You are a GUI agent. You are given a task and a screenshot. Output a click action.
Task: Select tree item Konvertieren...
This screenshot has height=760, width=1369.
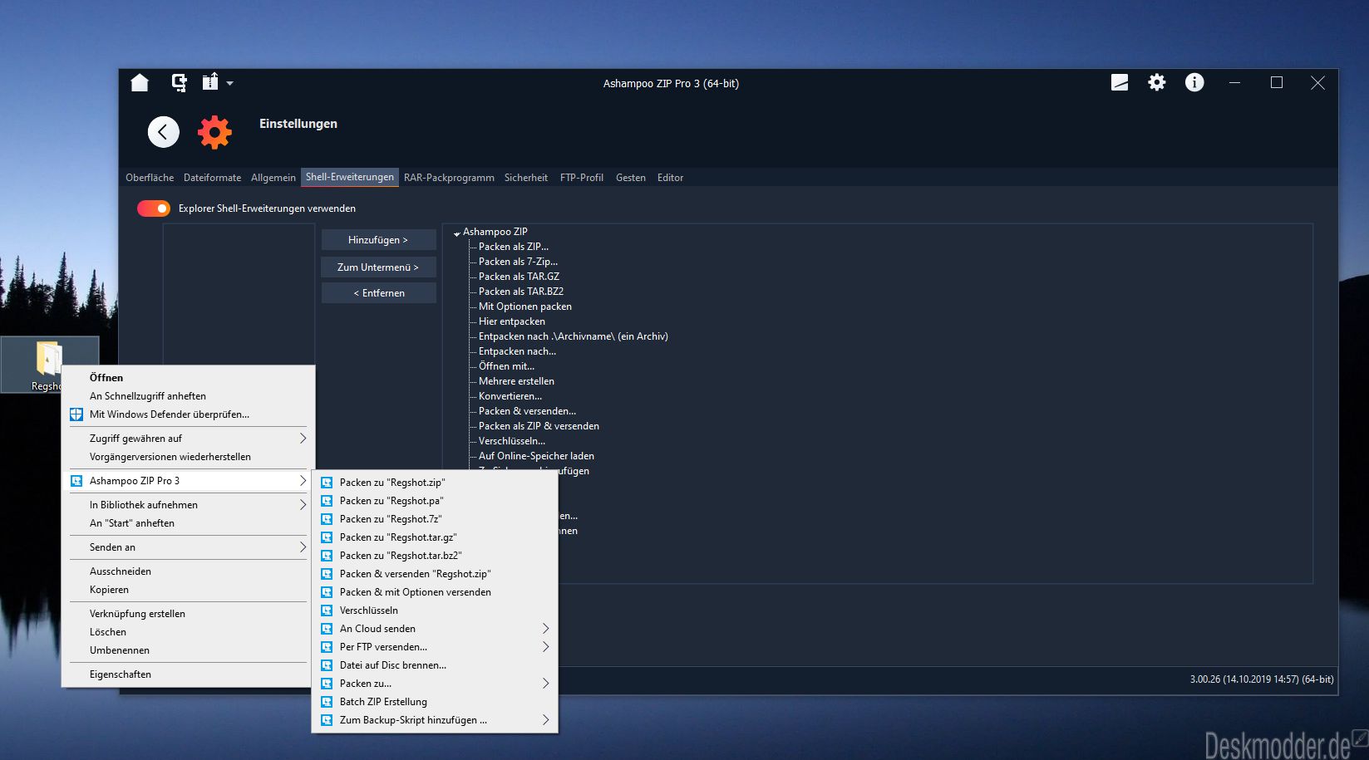[x=510, y=396]
